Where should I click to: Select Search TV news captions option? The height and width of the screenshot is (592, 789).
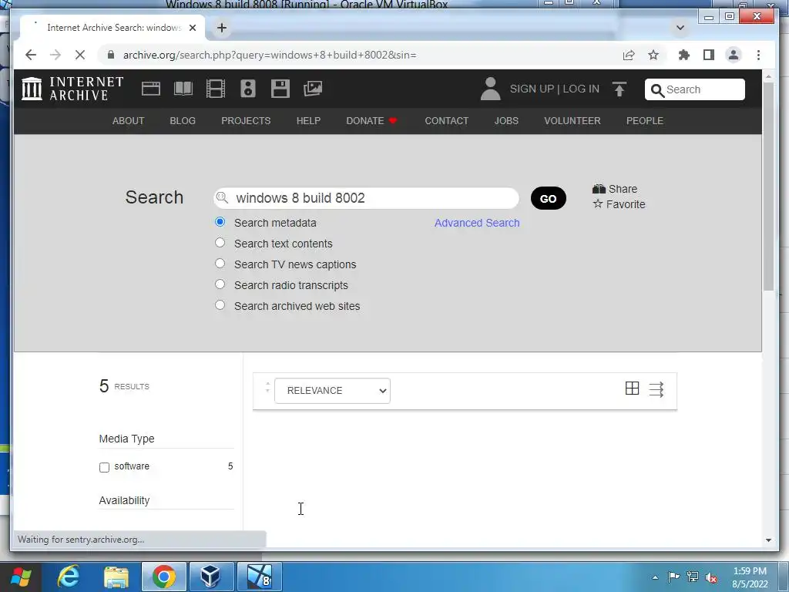click(220, 264)
